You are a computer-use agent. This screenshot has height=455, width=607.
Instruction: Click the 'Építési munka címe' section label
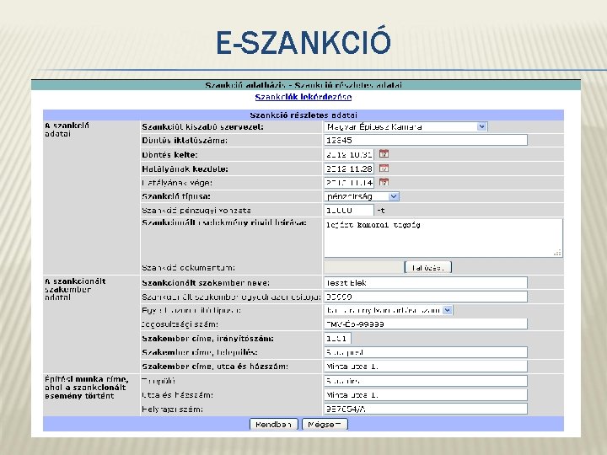pos(86,388)
